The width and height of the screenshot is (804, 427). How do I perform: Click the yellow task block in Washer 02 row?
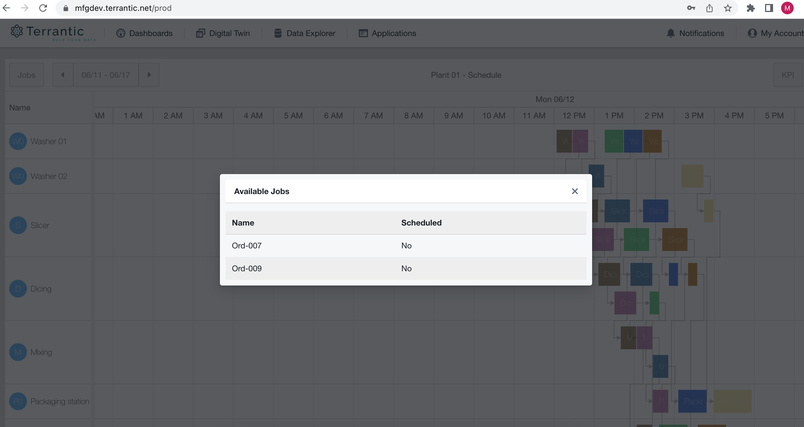tap(692, 176)
